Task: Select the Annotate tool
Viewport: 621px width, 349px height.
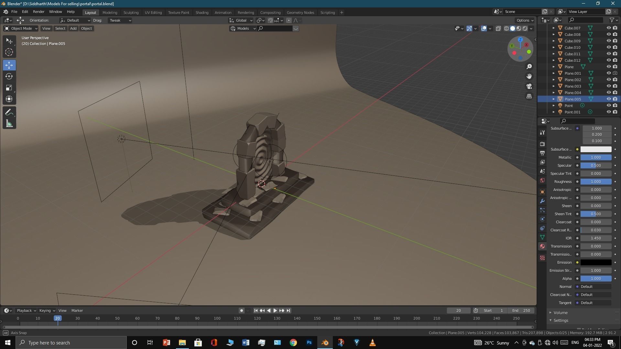Action: [x=9, y=112]
